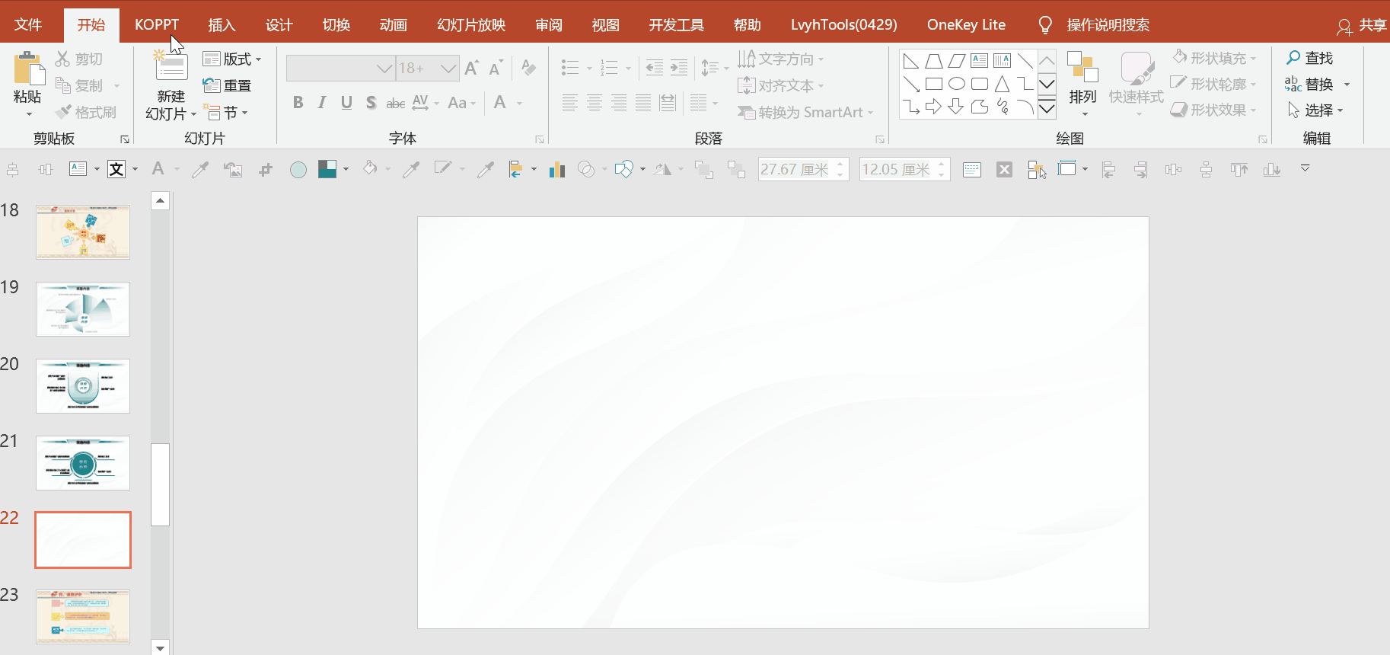Screen dimensions: 1390x655
Task: Toggle center text alignment
Action: point(595,103)
